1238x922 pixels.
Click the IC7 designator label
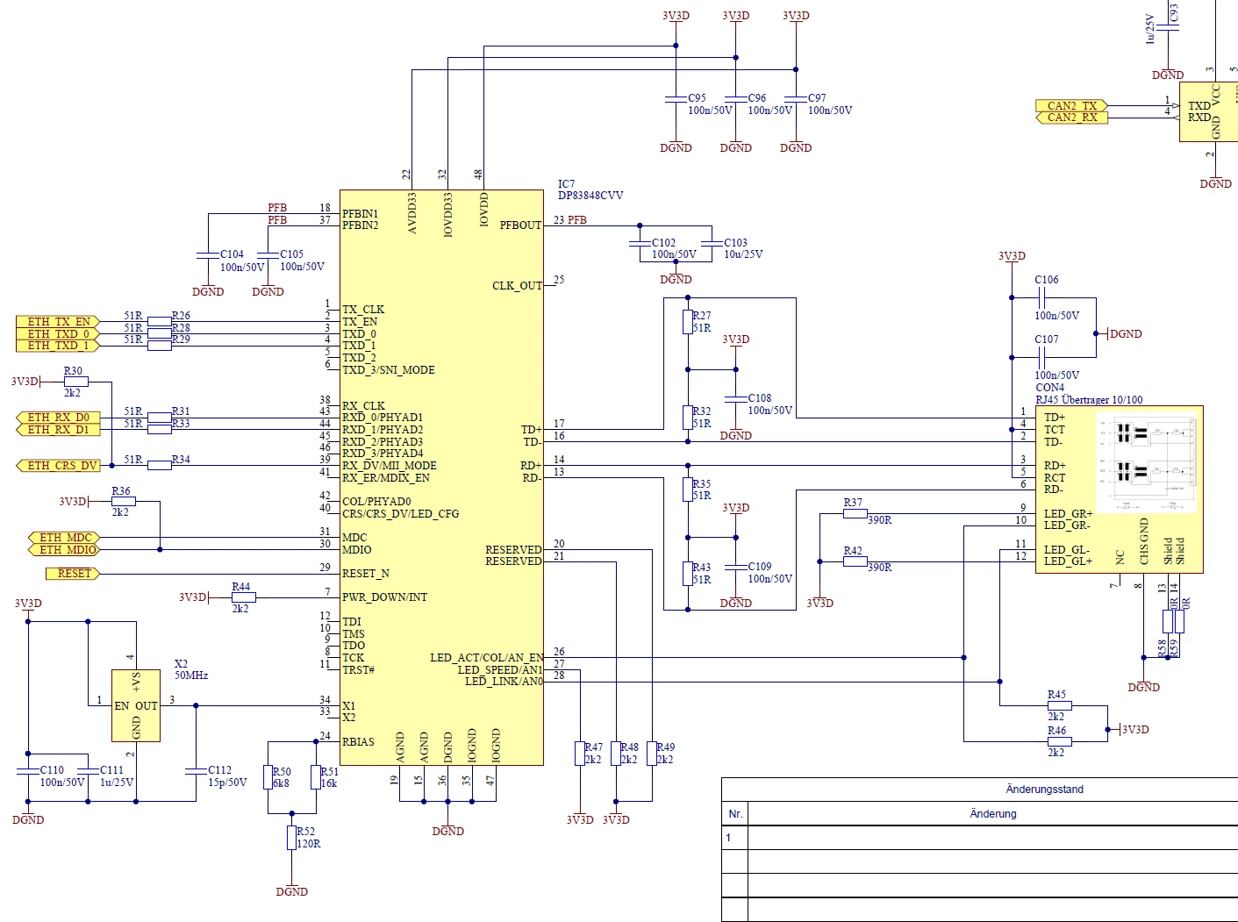pos(567,184)
